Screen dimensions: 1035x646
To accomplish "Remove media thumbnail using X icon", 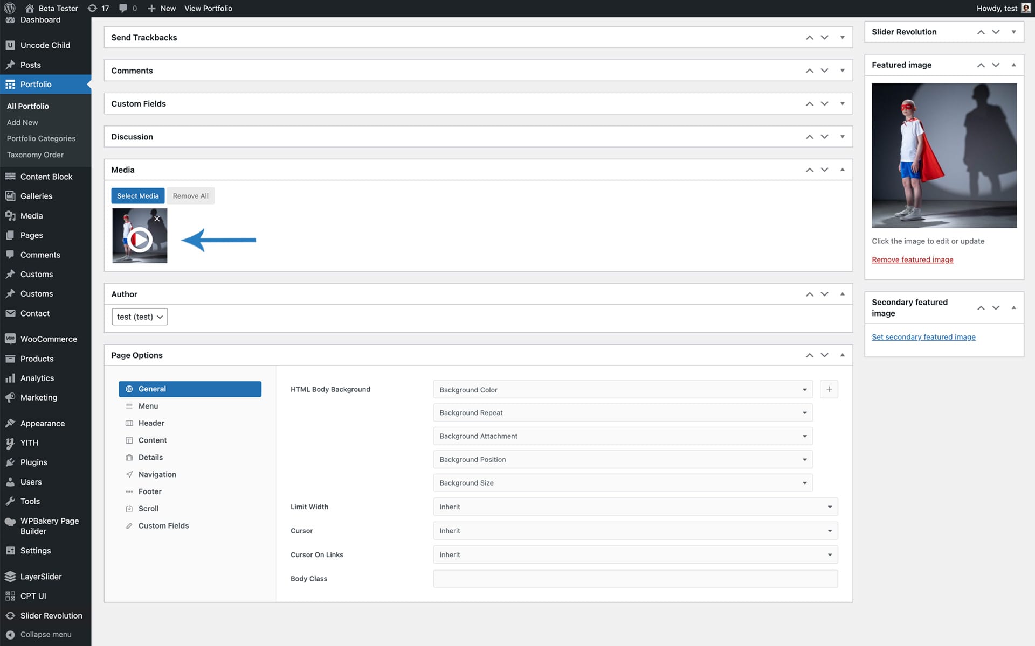I will coord(157,219).
